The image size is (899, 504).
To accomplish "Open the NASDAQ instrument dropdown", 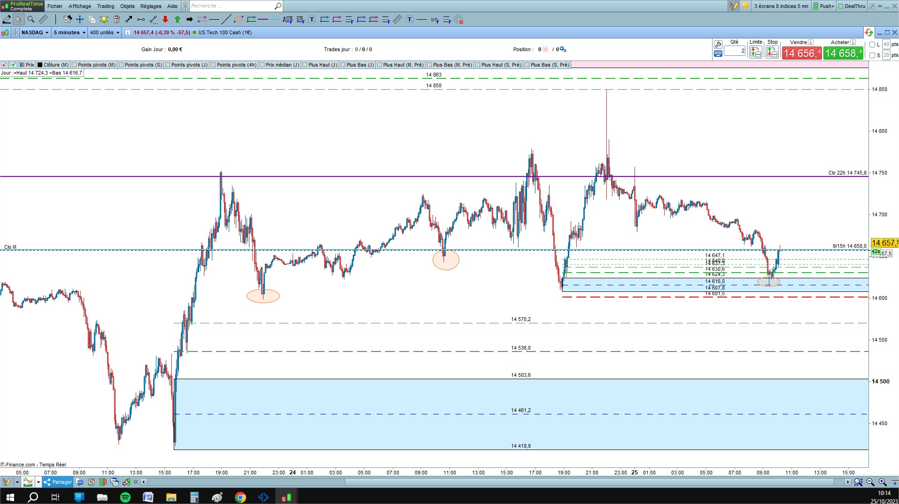I will (35, 32).
